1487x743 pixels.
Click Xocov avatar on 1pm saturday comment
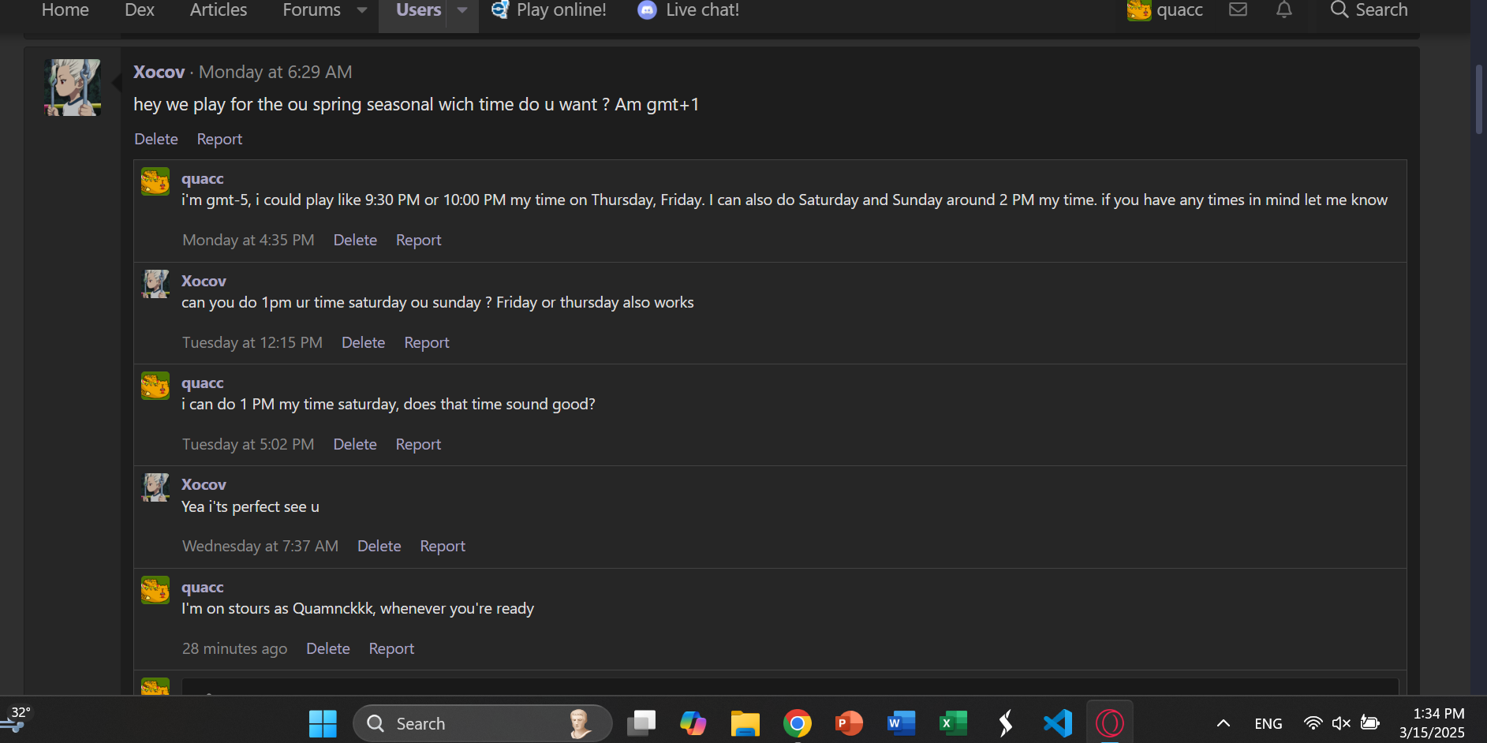[155, 284]
